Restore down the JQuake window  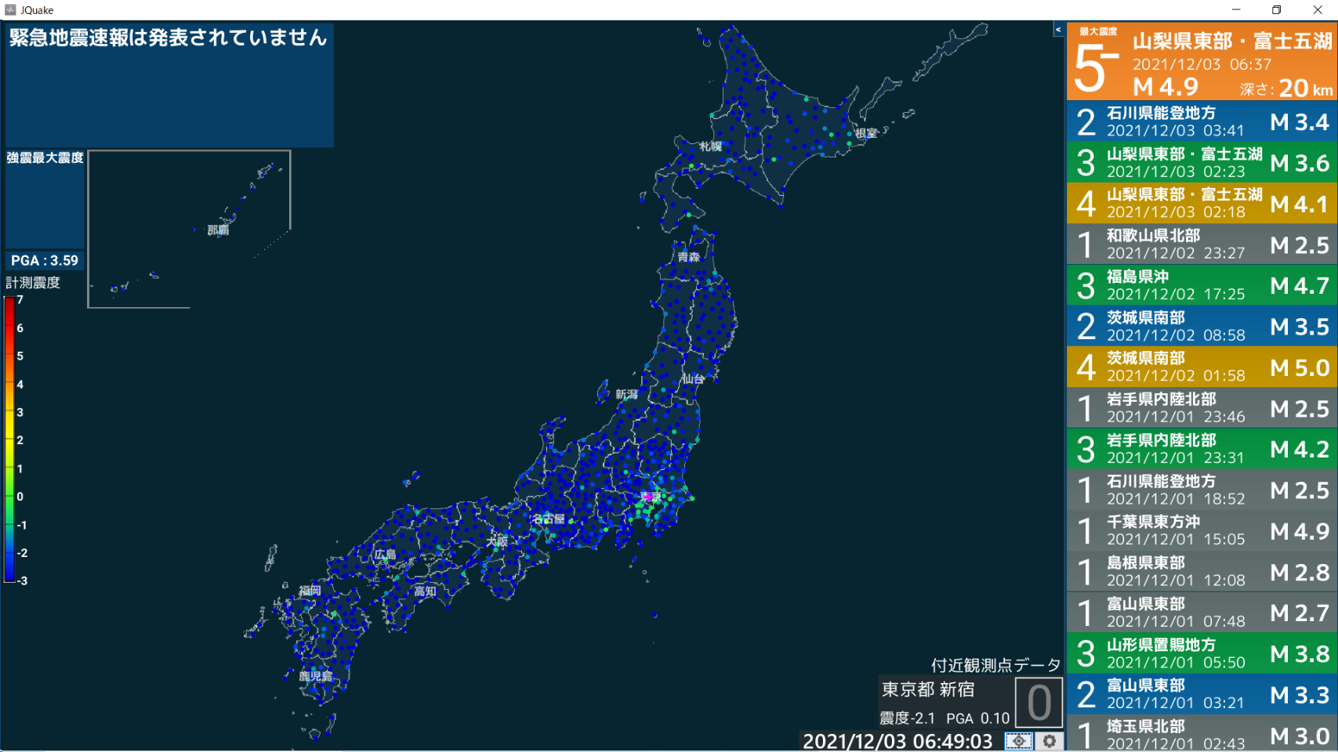point(1276,10)
